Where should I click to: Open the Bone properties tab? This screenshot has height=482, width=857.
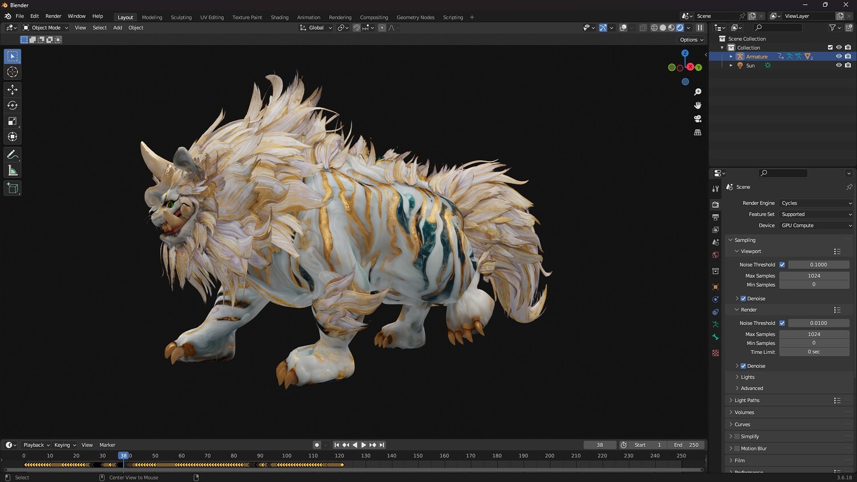(715, 337)
